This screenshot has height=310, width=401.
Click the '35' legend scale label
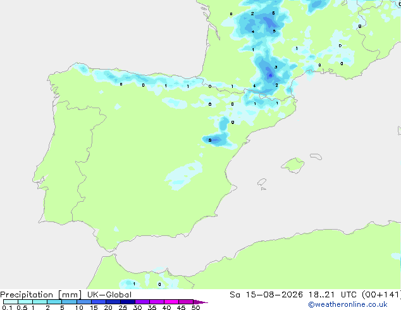152,307
